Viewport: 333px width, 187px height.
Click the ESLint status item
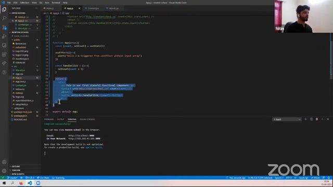pos(315,178)
